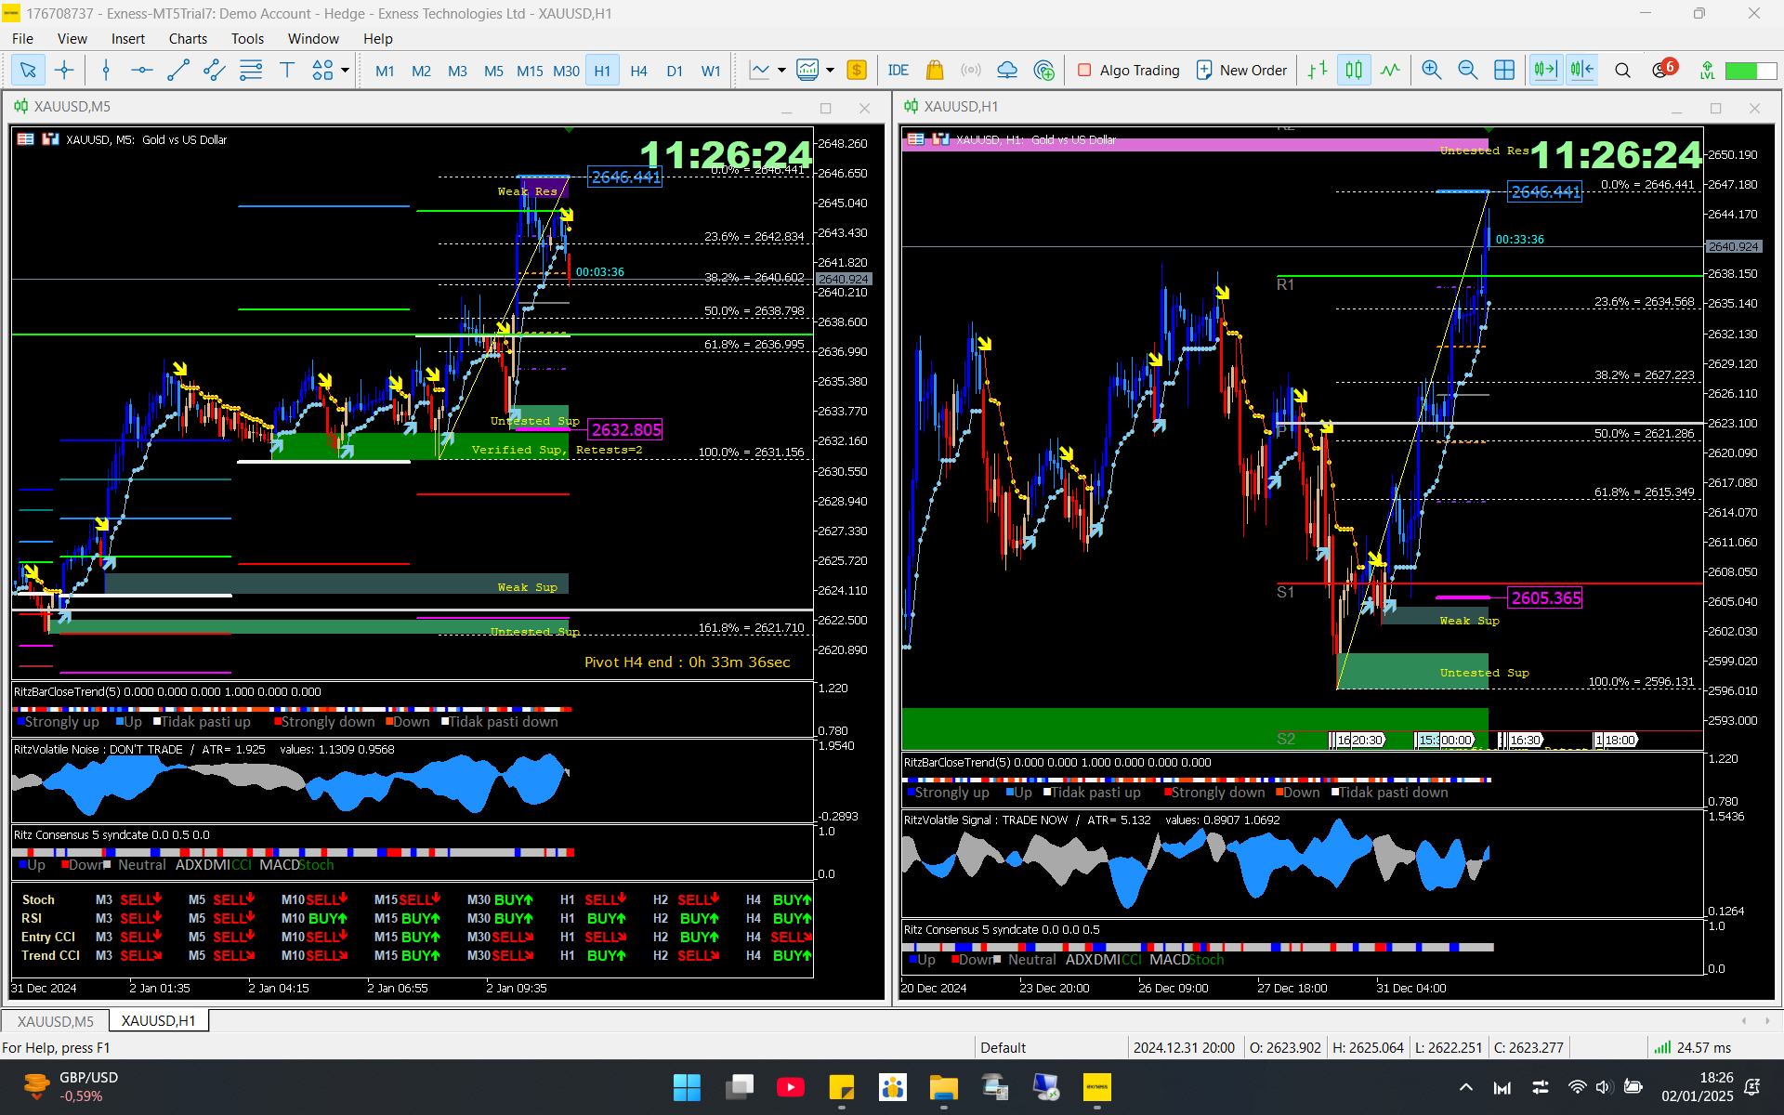Click the yellow dollar trading icon
The width and height of the screenshot is (1784, 1115).
pos(857,70)
